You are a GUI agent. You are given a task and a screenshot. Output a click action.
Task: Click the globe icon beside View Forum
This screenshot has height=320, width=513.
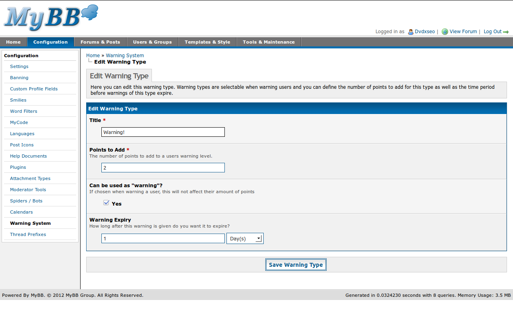(x=444, y=32)
